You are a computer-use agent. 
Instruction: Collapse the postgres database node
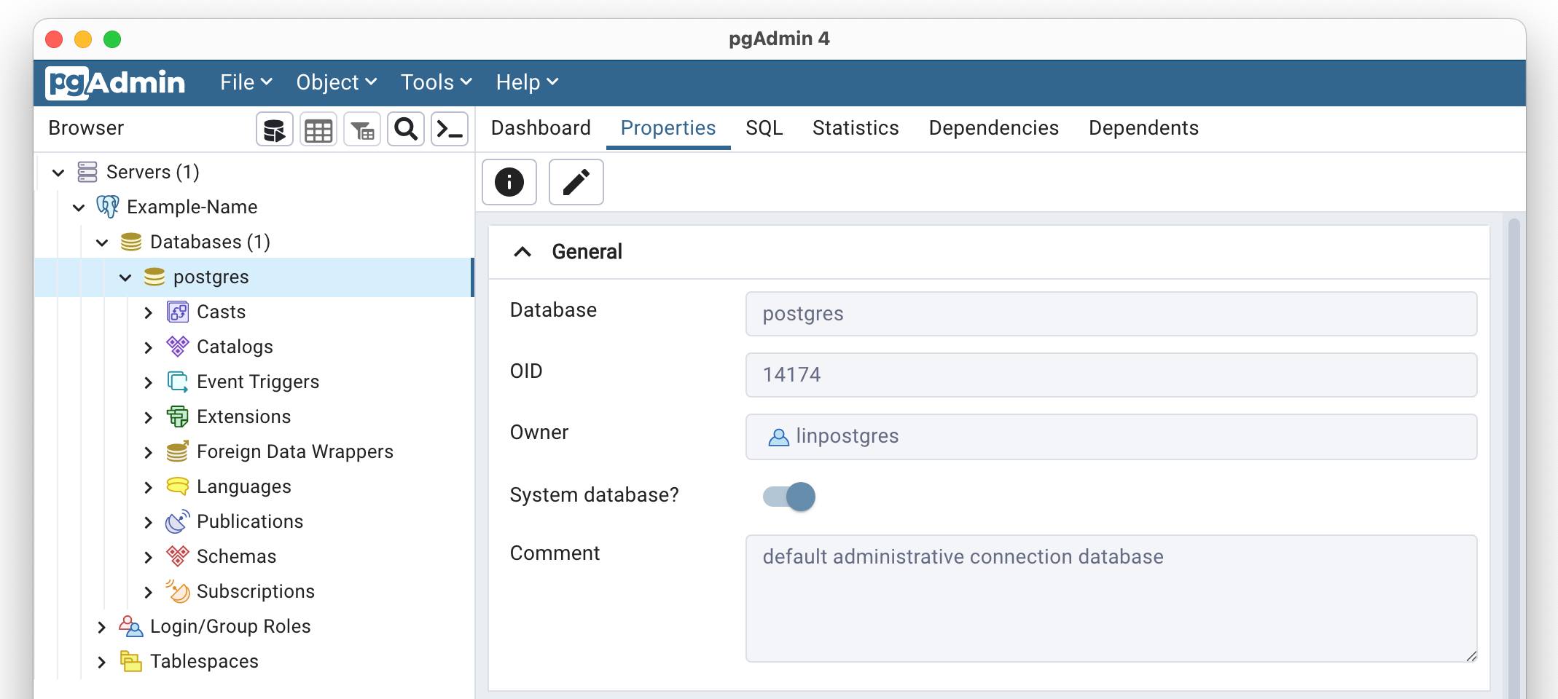point(125,277)
